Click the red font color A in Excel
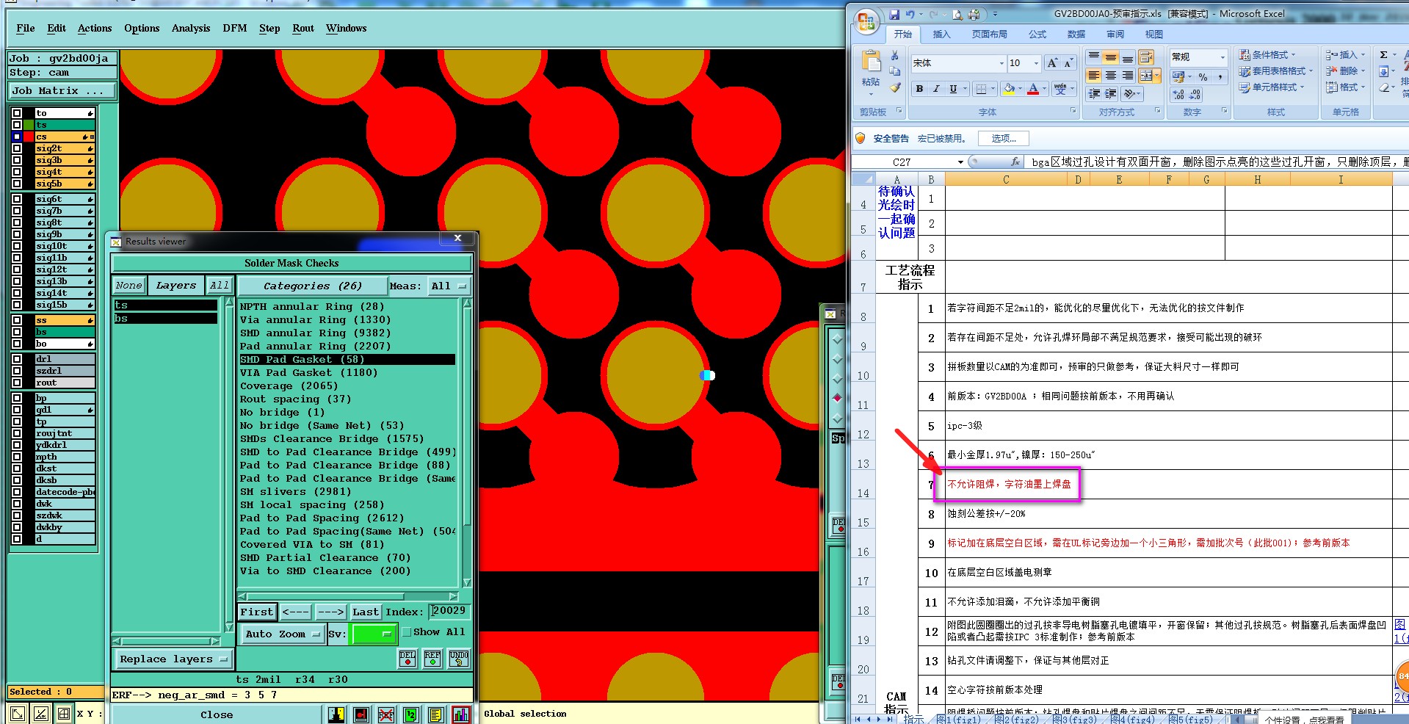 [1033, 89]
